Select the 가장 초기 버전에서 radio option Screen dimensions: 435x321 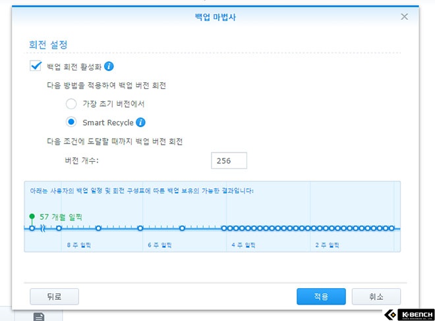[71, 104]
